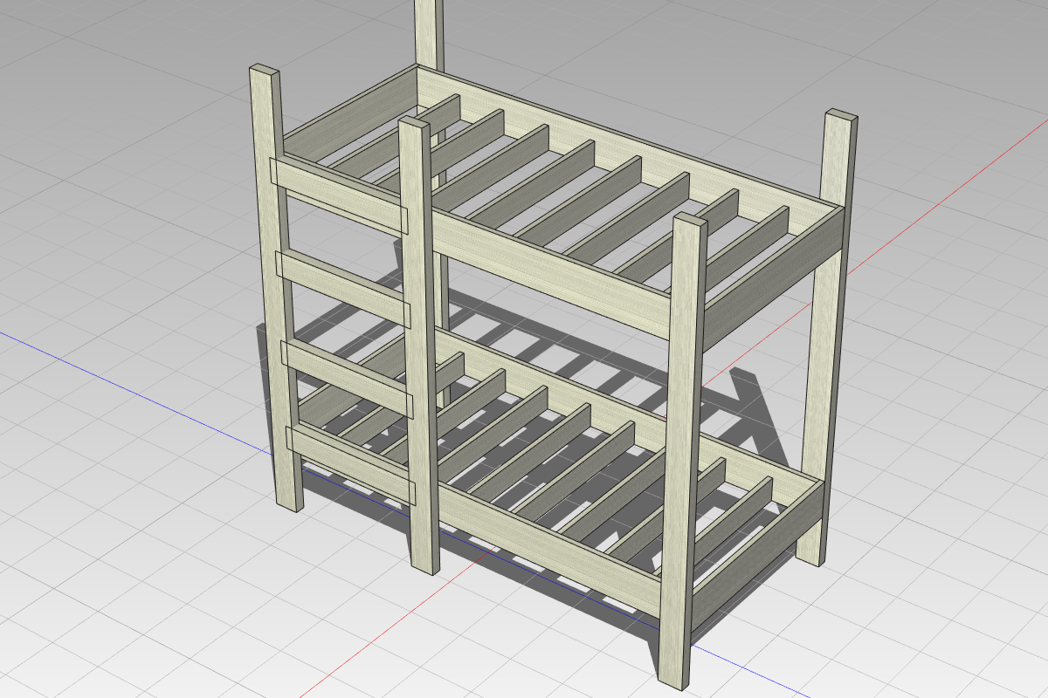Viewport: 1048px width, 698px height.
Task: Select the tall rear post rising above the frame
Action: (x=430, y=35)
